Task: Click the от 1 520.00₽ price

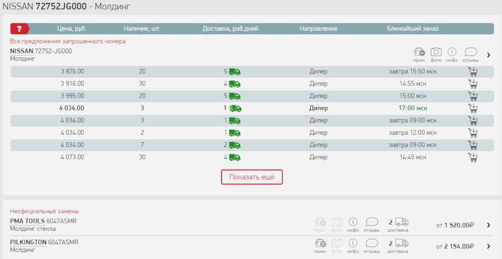Action: (x=455, y=225)
